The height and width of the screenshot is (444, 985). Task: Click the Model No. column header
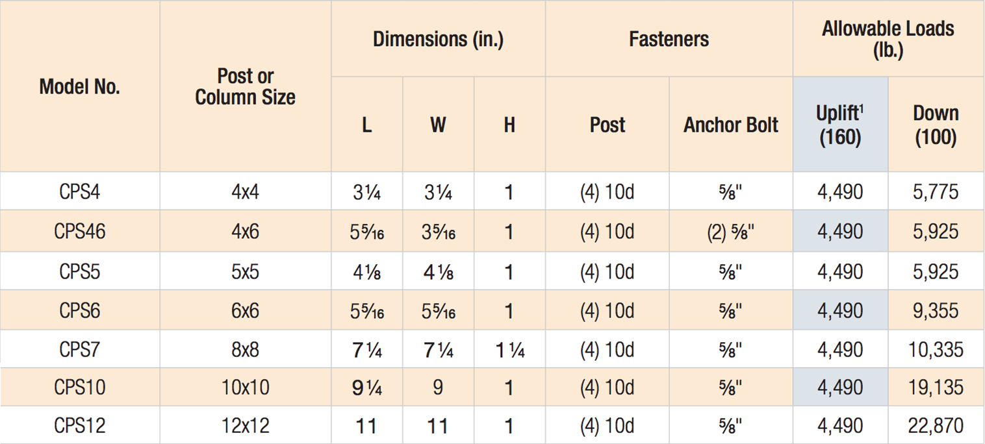click(x=80, y=86)
